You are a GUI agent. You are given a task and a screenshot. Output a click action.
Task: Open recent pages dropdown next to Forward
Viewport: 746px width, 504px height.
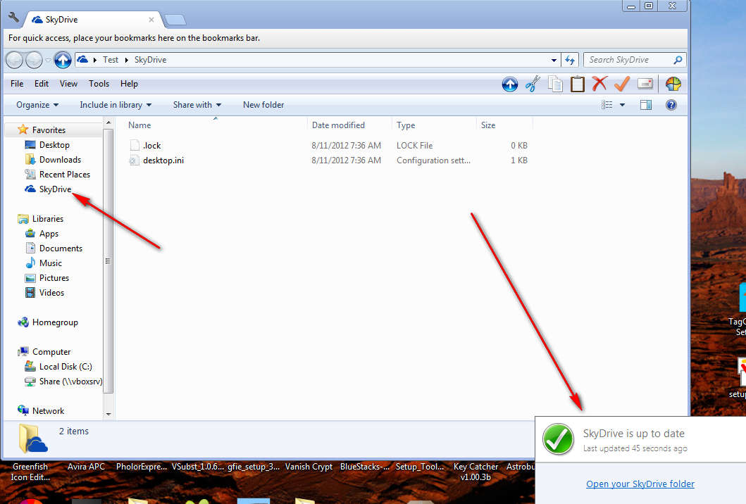pos(48,61)
